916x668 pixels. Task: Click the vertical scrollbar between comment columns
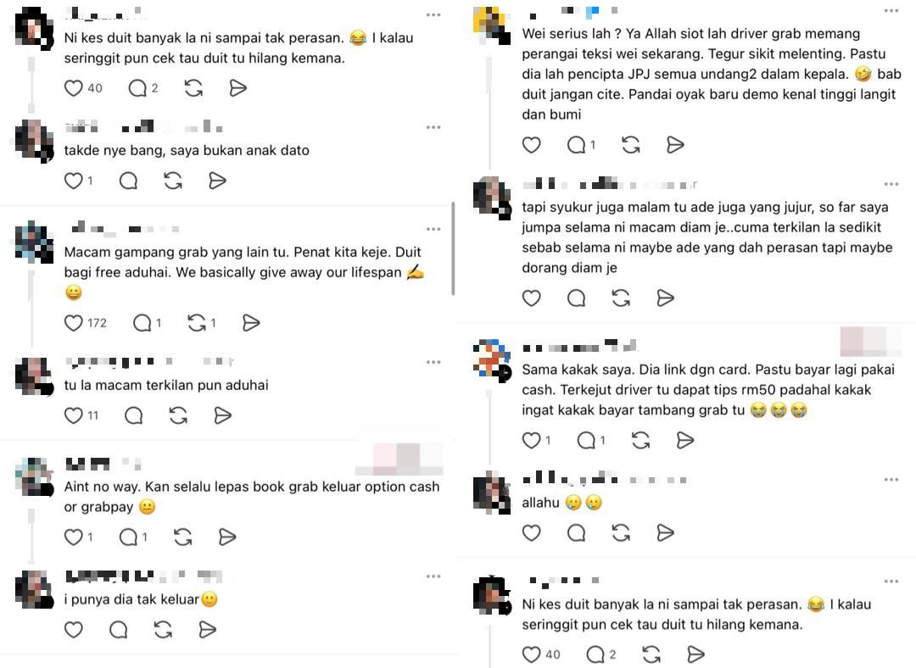pyautogui.click(x=453, y=248)
